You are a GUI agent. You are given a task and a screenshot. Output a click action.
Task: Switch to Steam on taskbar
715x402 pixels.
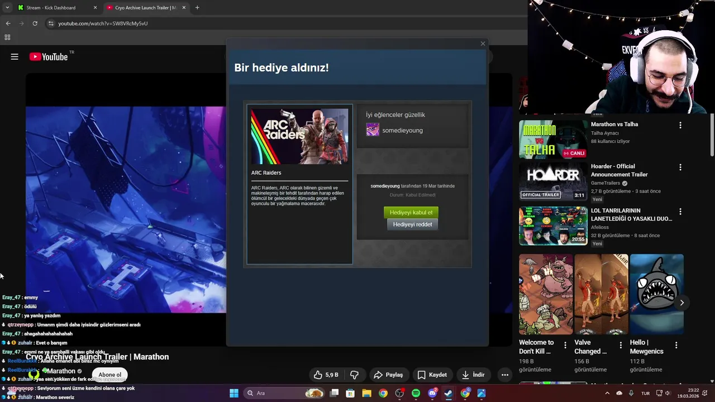tap(449, 393)
